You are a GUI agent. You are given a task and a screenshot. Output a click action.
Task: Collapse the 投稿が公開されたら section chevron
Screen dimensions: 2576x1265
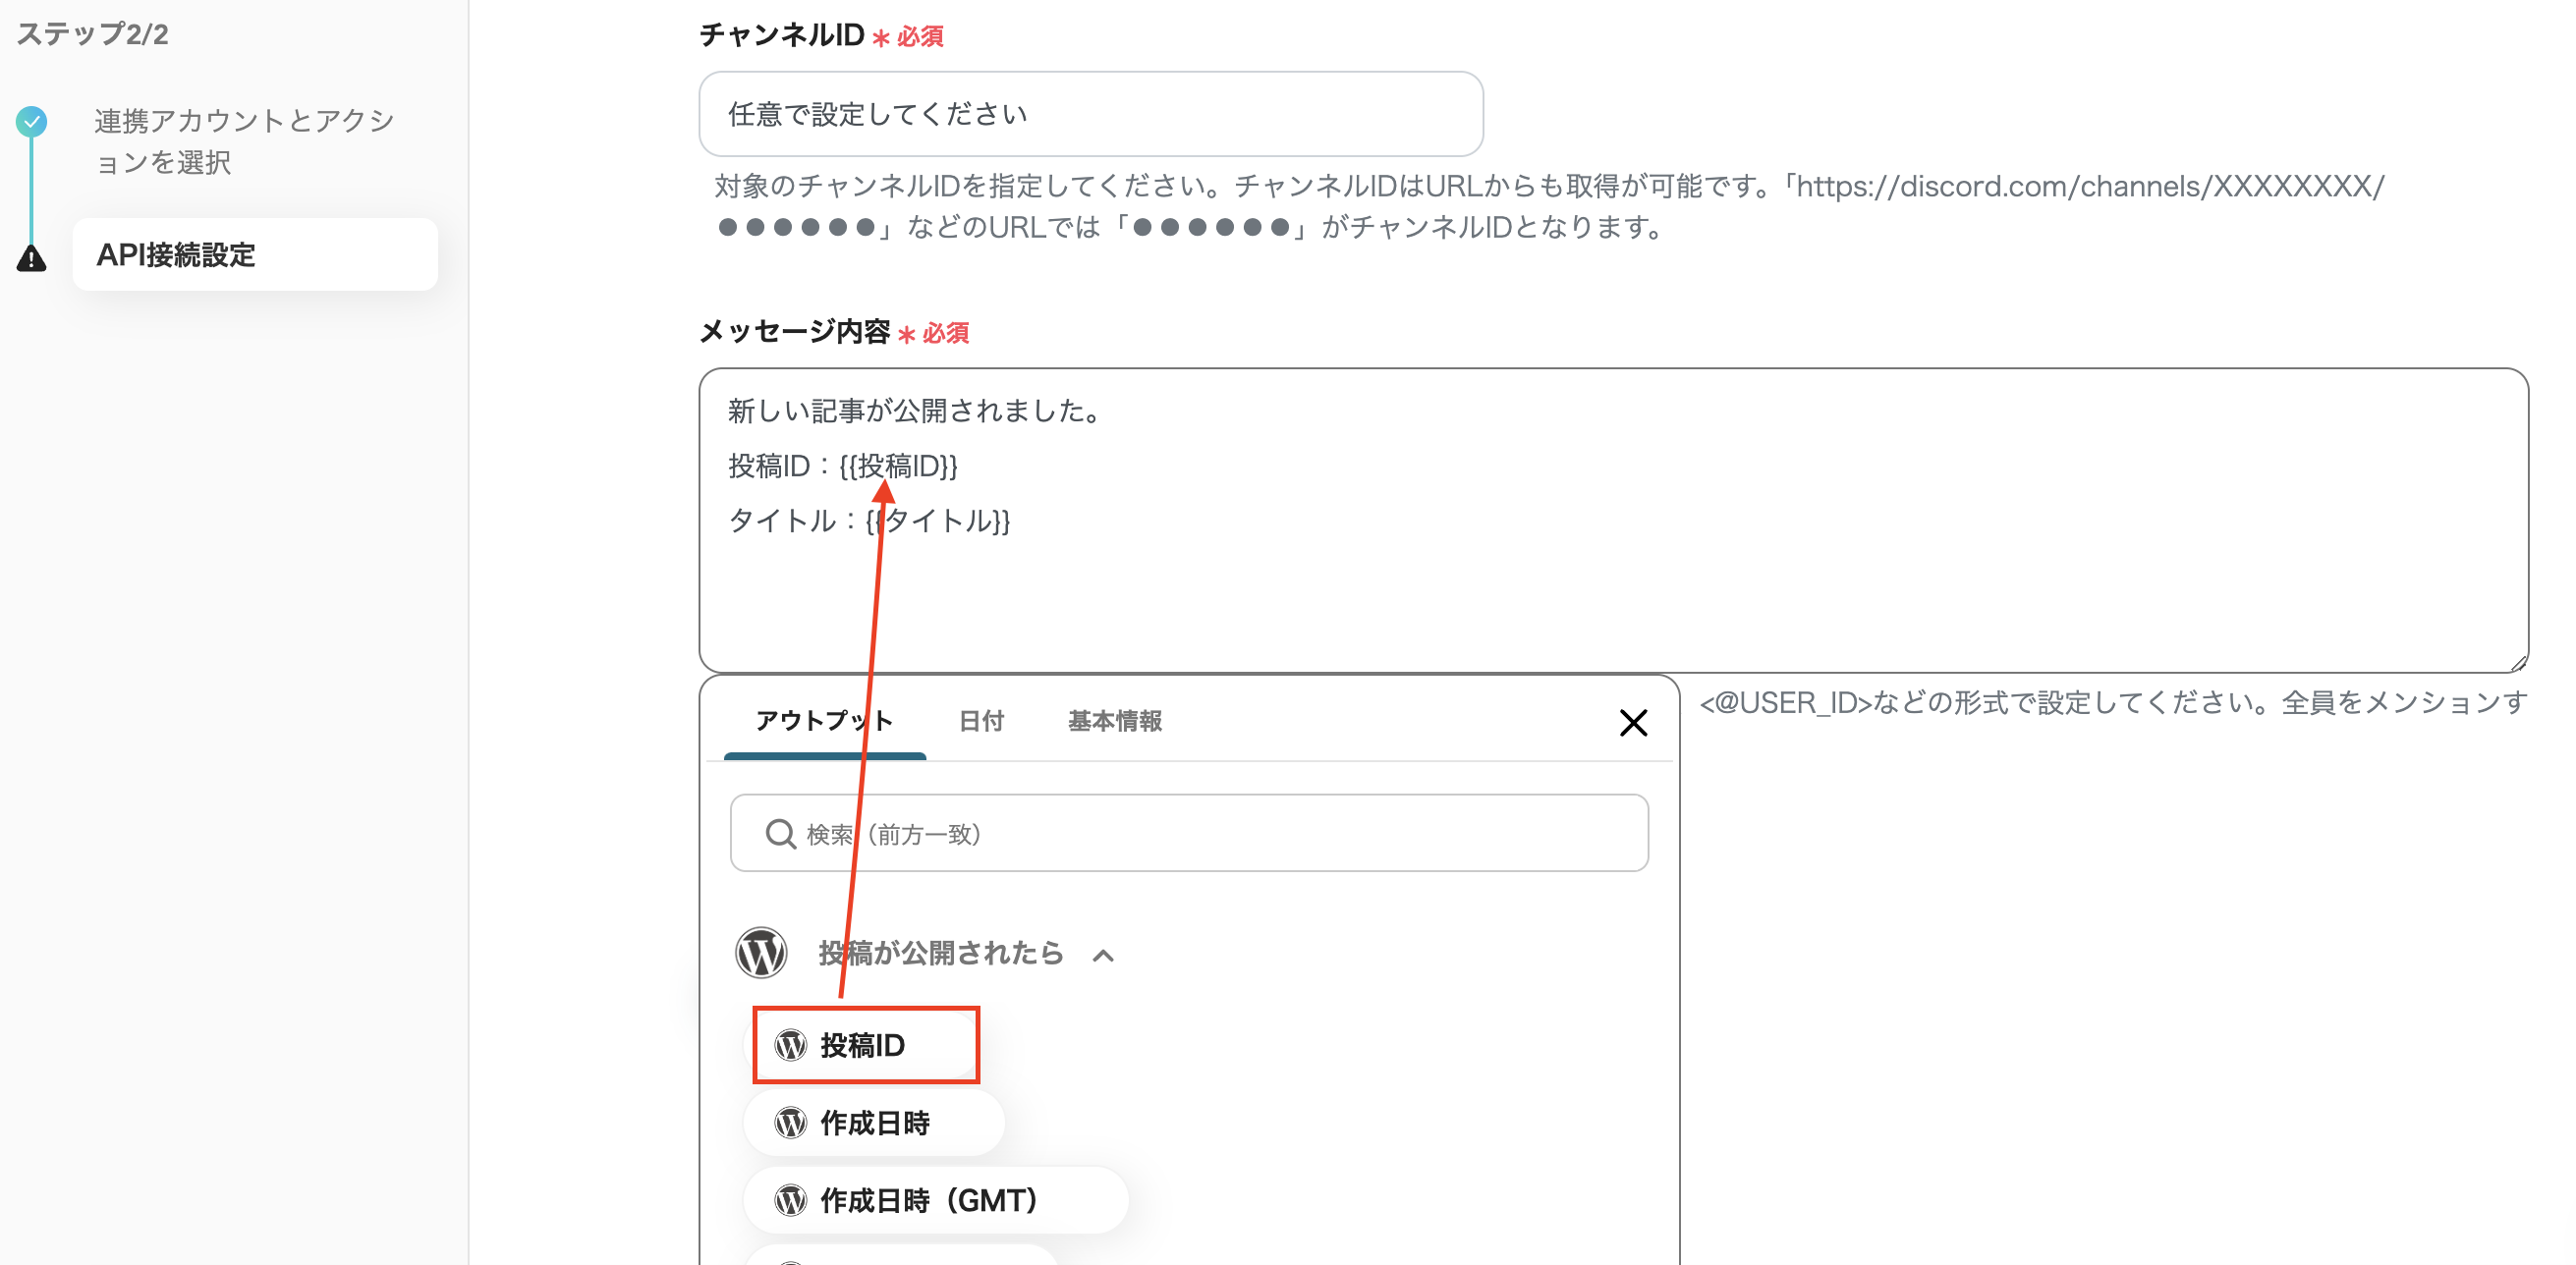tap(1103, 955)
